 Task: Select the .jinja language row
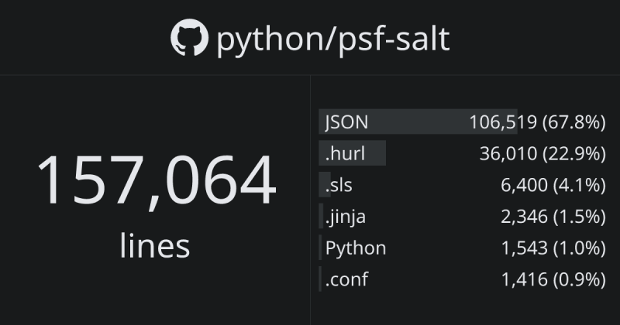click(462, 217)
